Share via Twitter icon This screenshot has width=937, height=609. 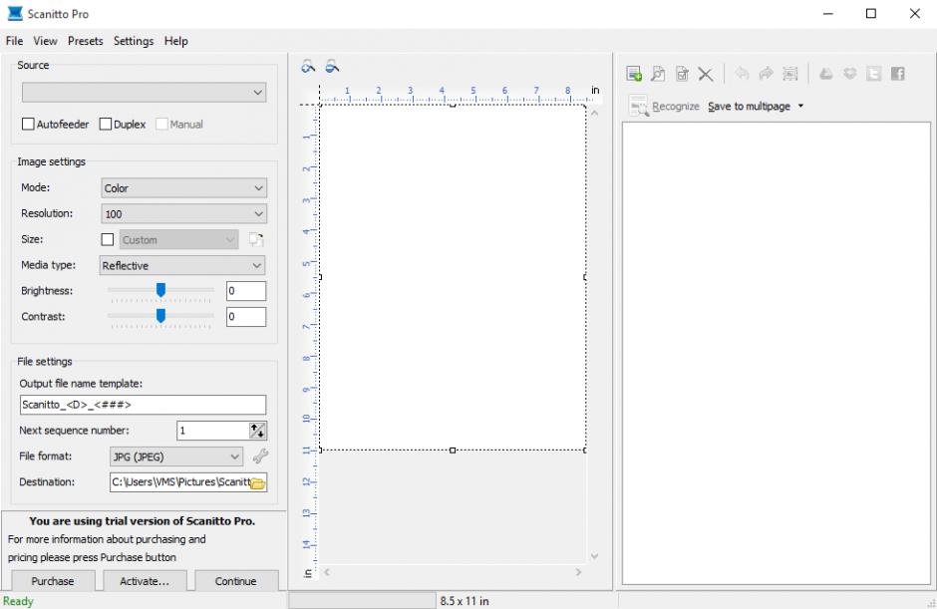pyautogui.click(x=873, y=74)
